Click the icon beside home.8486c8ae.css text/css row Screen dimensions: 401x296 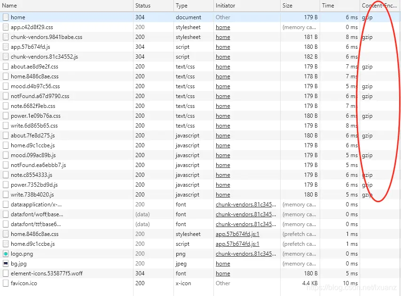pyautogui.click(x=5, y=76)
